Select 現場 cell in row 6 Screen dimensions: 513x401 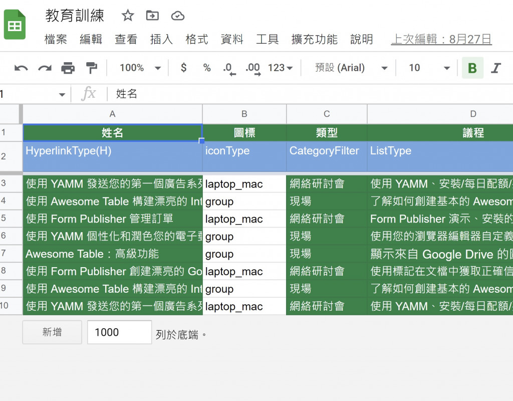tap(327, 236)
